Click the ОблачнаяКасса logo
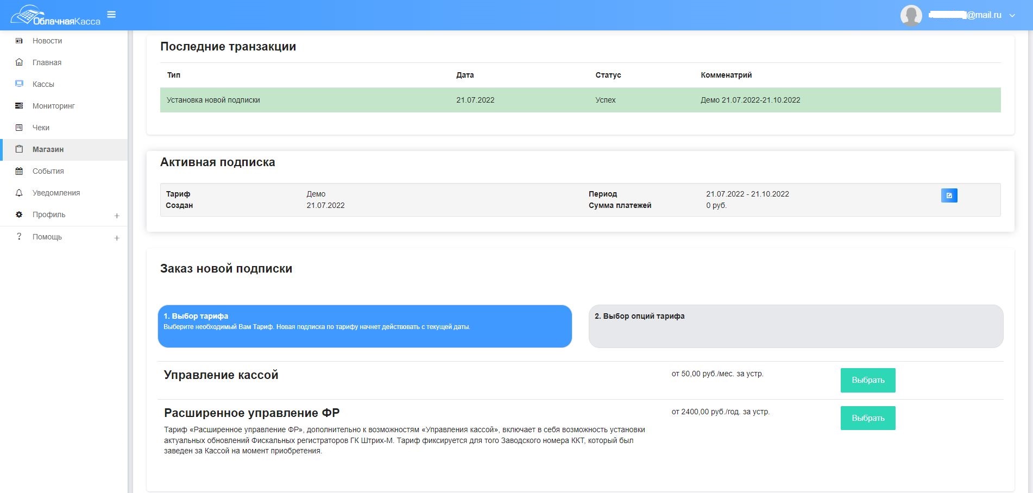The image size is (1033, 493). 56,16
